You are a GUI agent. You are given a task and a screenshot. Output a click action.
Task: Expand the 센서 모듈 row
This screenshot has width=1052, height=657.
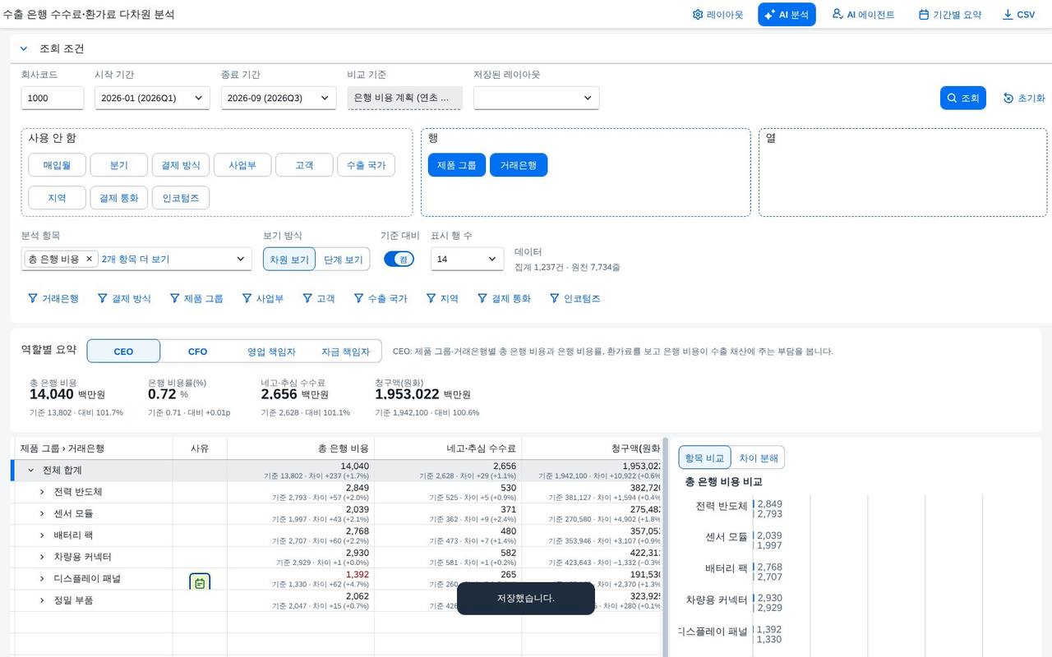point(42,513)
